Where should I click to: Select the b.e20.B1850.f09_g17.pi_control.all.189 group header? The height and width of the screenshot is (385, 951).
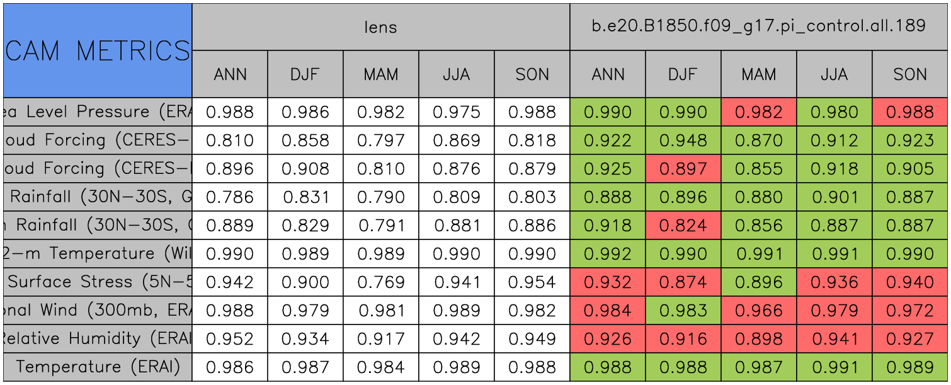[758, 26]
